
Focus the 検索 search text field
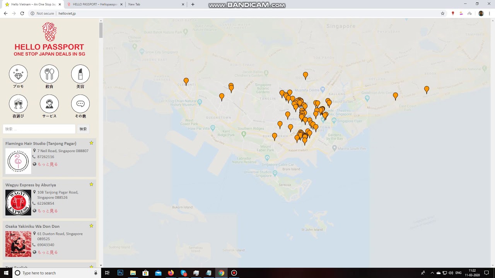(x=39, y=129)
